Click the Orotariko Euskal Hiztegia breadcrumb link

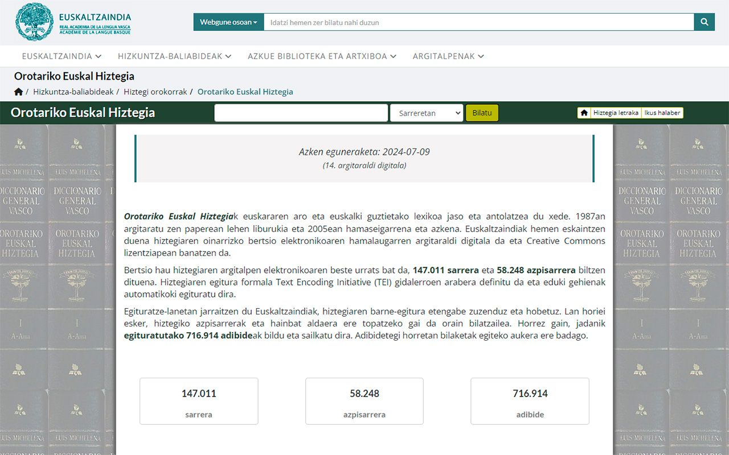pyautogui.click(x=245, y=91)
